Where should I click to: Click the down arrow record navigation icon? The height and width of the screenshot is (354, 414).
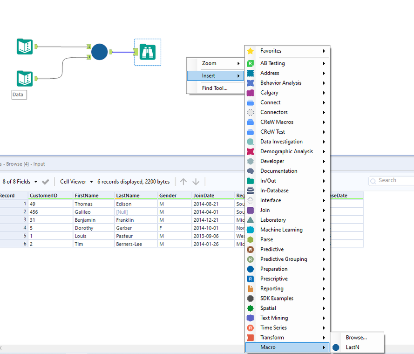196,182
